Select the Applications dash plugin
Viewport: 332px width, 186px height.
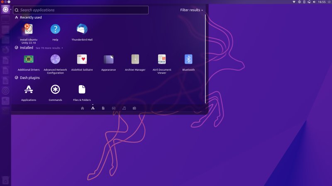click(x=29, y=93)
